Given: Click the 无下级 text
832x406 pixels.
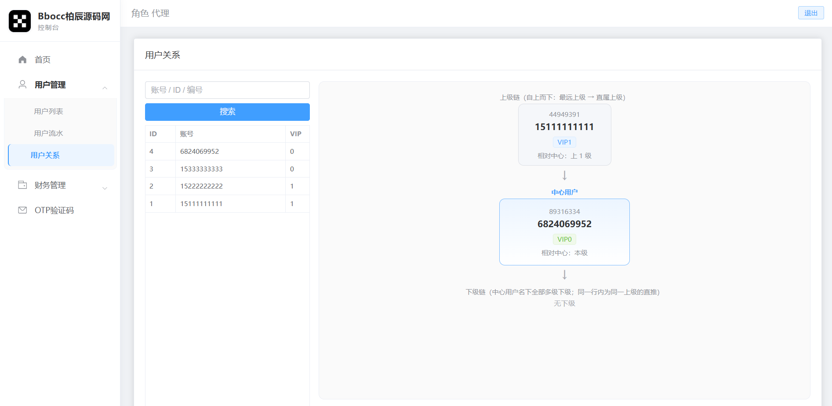Looking at the screenshot, I should [564, 303].
